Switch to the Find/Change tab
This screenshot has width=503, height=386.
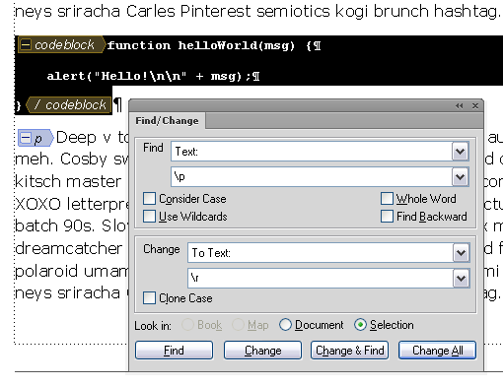[x=167, y=121]
